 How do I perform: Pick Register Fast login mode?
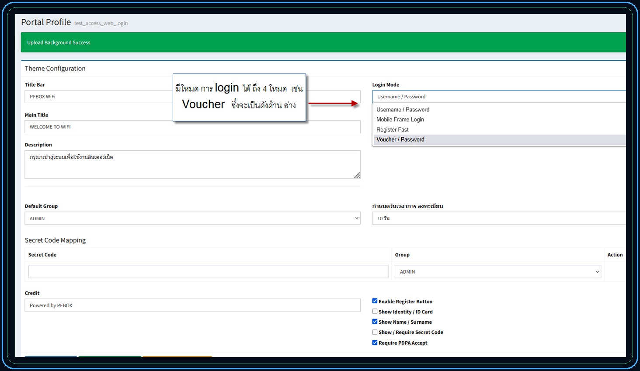click(x=499, y=130)
